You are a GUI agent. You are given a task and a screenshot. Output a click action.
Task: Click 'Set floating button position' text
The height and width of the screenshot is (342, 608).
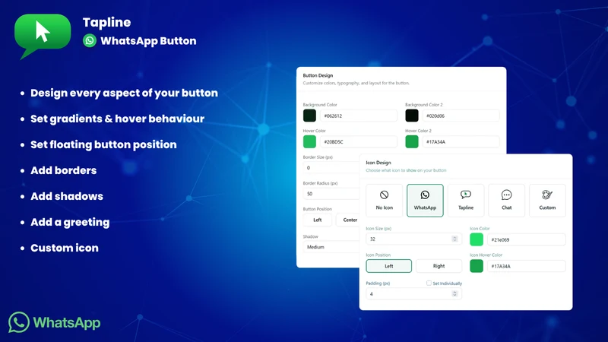coord(103,144)
